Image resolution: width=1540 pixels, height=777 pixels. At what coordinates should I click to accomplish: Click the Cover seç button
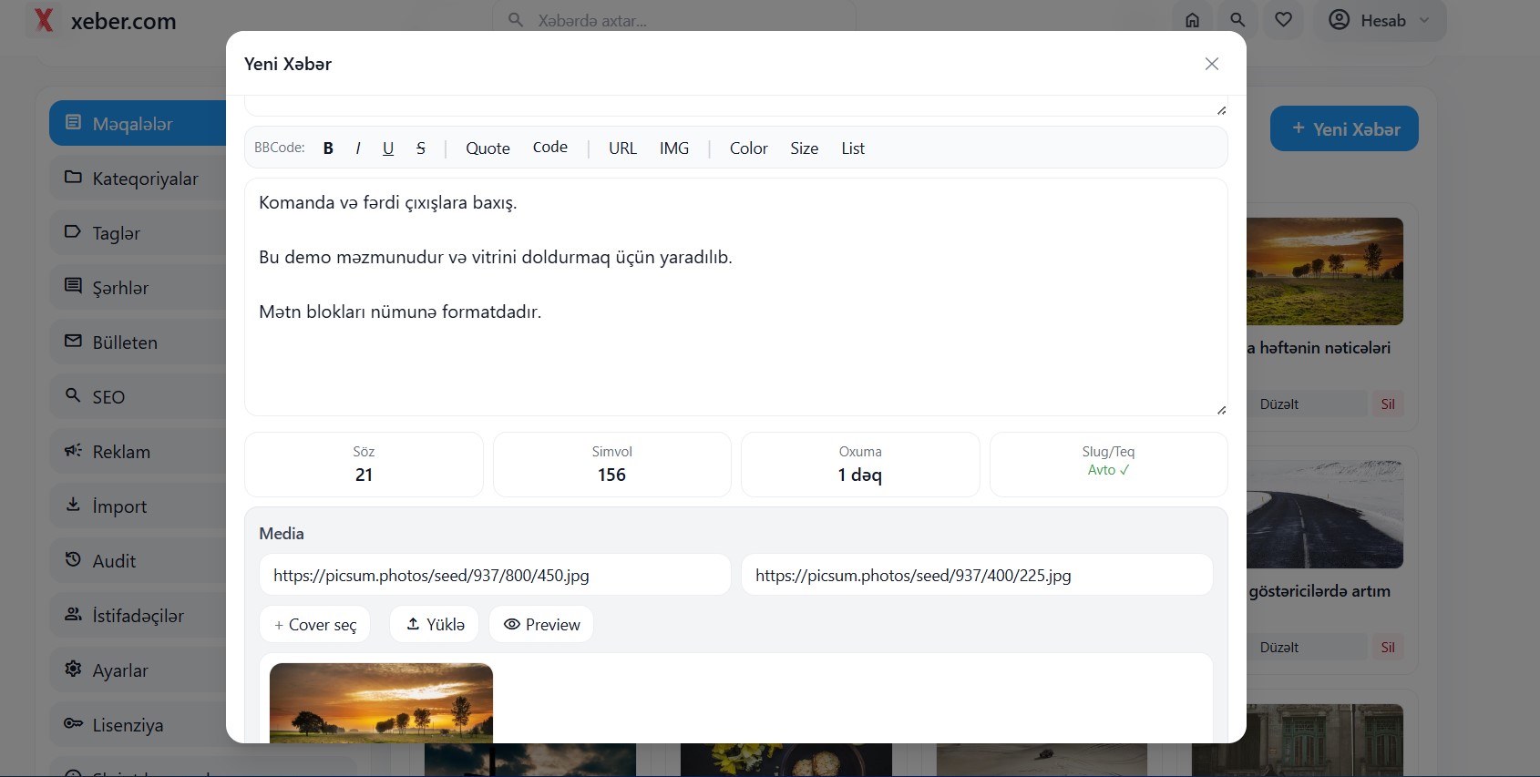click(x=315, y=625)
